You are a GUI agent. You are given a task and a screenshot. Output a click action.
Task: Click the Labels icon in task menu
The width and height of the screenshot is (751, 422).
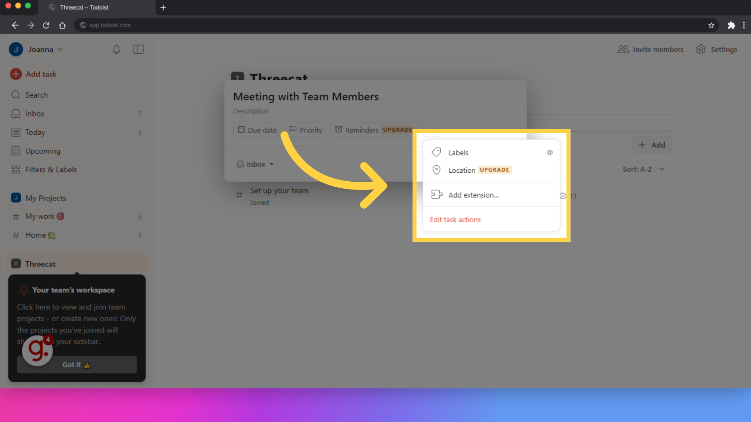437,152
